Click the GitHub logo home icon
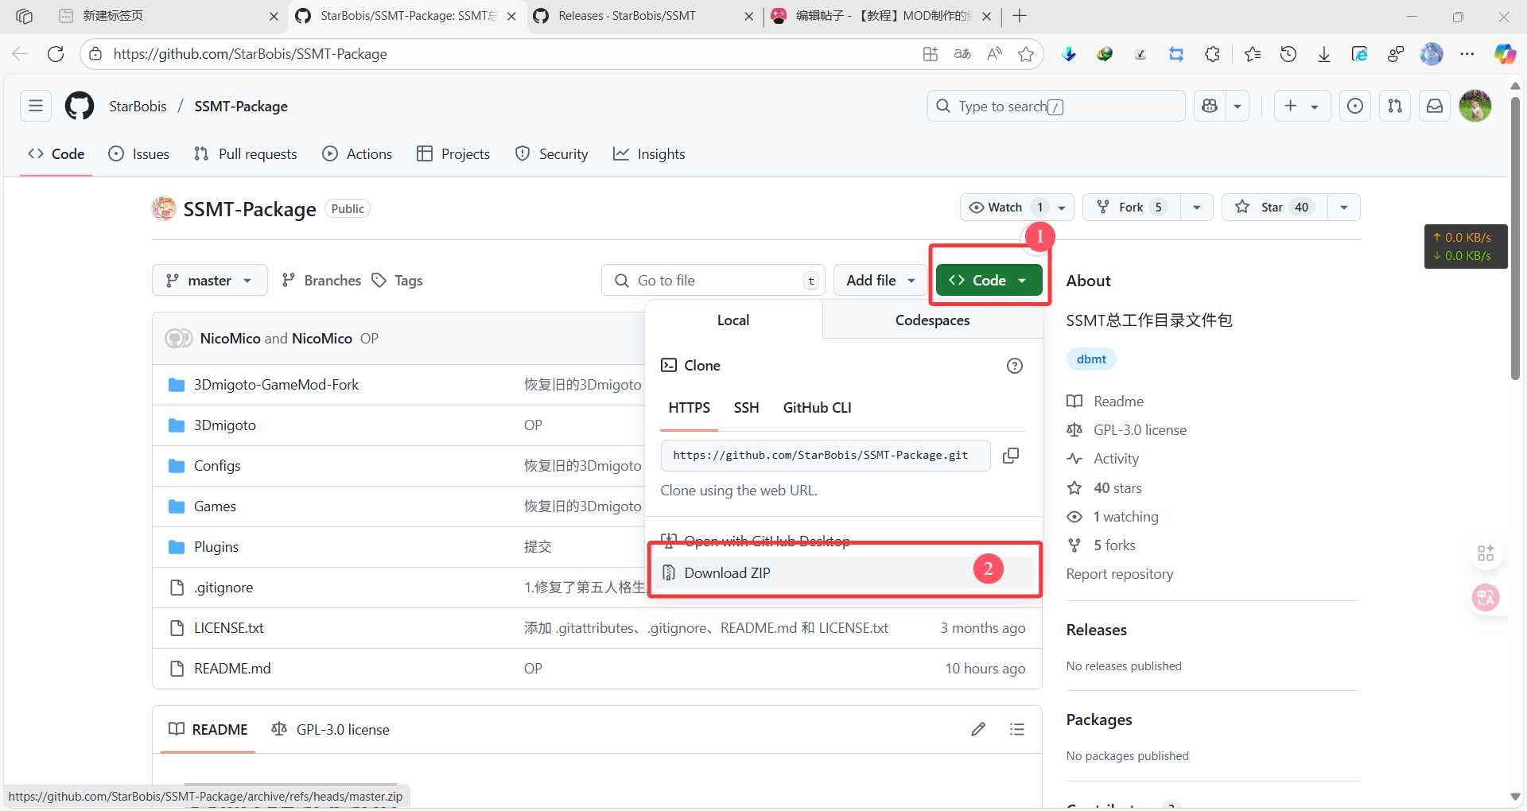The image size is (1527, 811). point(80,107)
